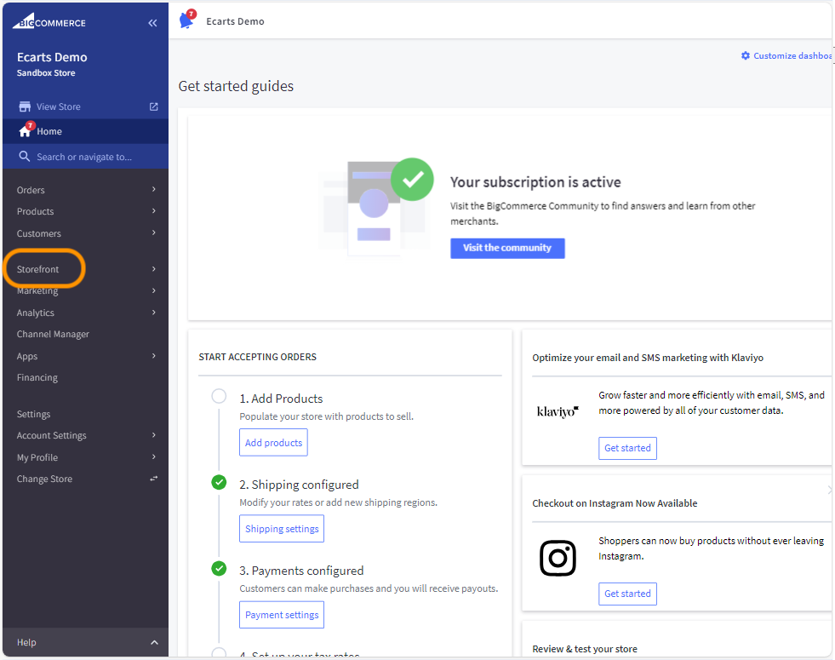Open the Customize dashboard link
This screenshot has width=835, height=660.
(x=792, y=55)
